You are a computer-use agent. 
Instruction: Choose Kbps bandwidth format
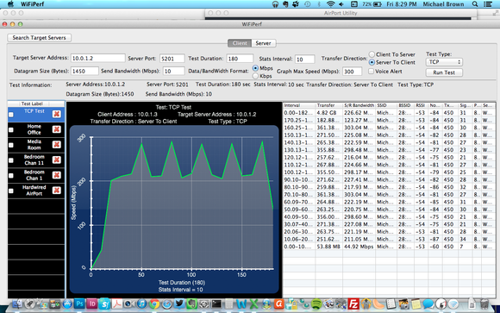click(255, 76)
